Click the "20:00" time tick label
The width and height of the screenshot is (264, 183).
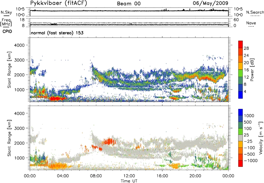coord(195,176)
